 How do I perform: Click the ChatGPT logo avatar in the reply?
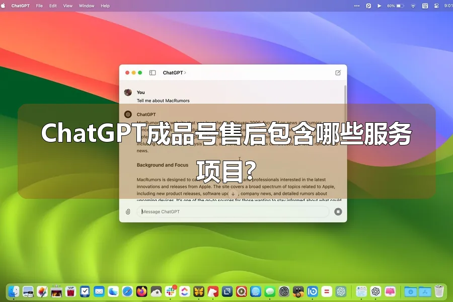coord(128,114)
